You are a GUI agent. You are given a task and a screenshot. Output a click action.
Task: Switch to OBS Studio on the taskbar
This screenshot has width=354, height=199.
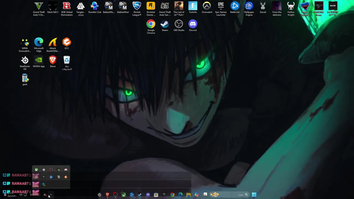(115, 195)
